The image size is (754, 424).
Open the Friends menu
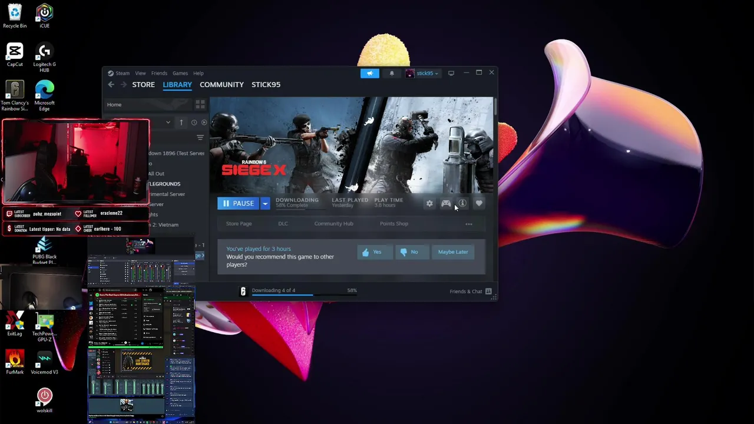[x=159, y=73]
